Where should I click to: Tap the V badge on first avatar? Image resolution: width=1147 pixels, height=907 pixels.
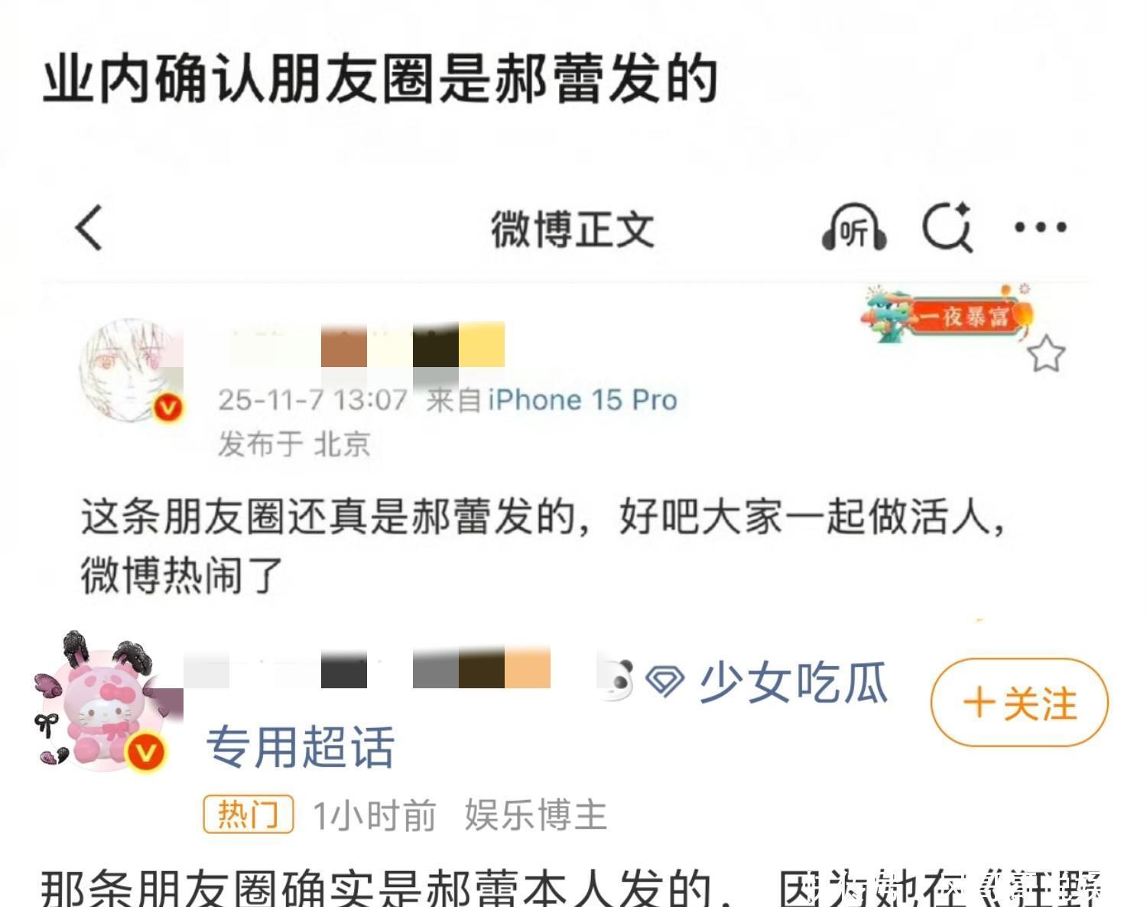168,408
